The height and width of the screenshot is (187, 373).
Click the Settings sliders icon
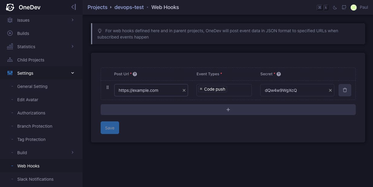[10, 73]
